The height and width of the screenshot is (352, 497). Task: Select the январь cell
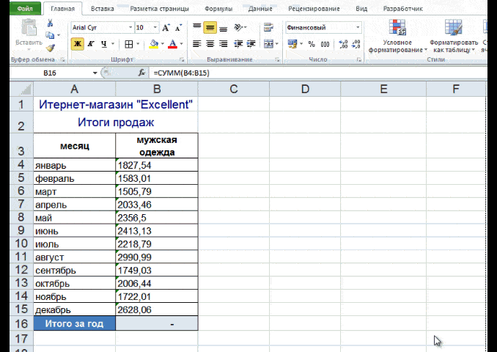tap(75, 165)
